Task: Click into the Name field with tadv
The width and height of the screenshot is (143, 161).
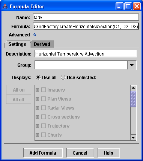Action: [x=86, y=17]
